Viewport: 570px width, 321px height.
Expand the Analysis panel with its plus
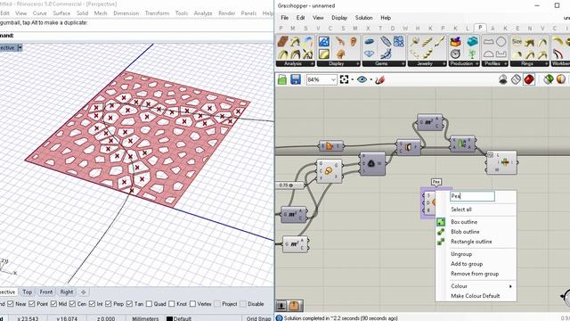click(x=312, y=63)
